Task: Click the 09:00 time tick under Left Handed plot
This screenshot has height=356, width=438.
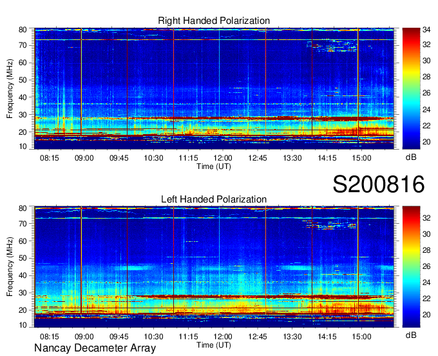Action: pyautogui.click(x=84, y=337)
